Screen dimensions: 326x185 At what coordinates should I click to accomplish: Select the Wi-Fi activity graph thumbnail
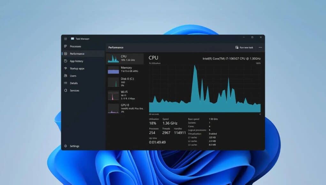113,95
